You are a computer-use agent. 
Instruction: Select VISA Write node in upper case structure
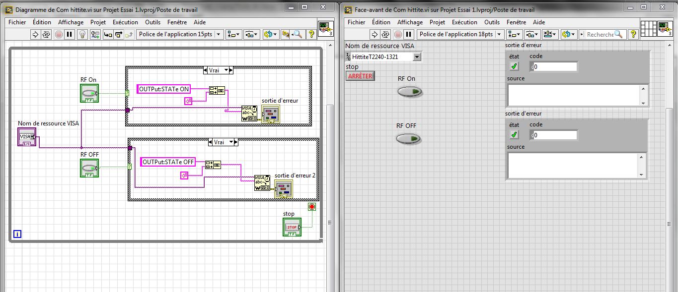click(249, 113)
